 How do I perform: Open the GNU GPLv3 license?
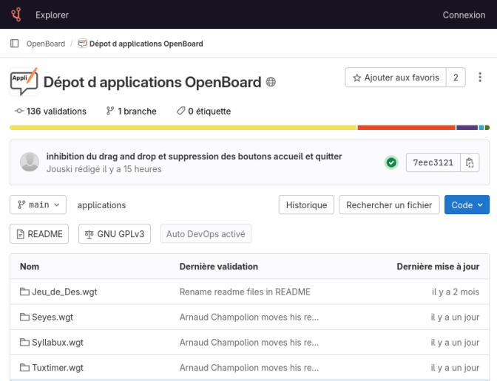115,234
